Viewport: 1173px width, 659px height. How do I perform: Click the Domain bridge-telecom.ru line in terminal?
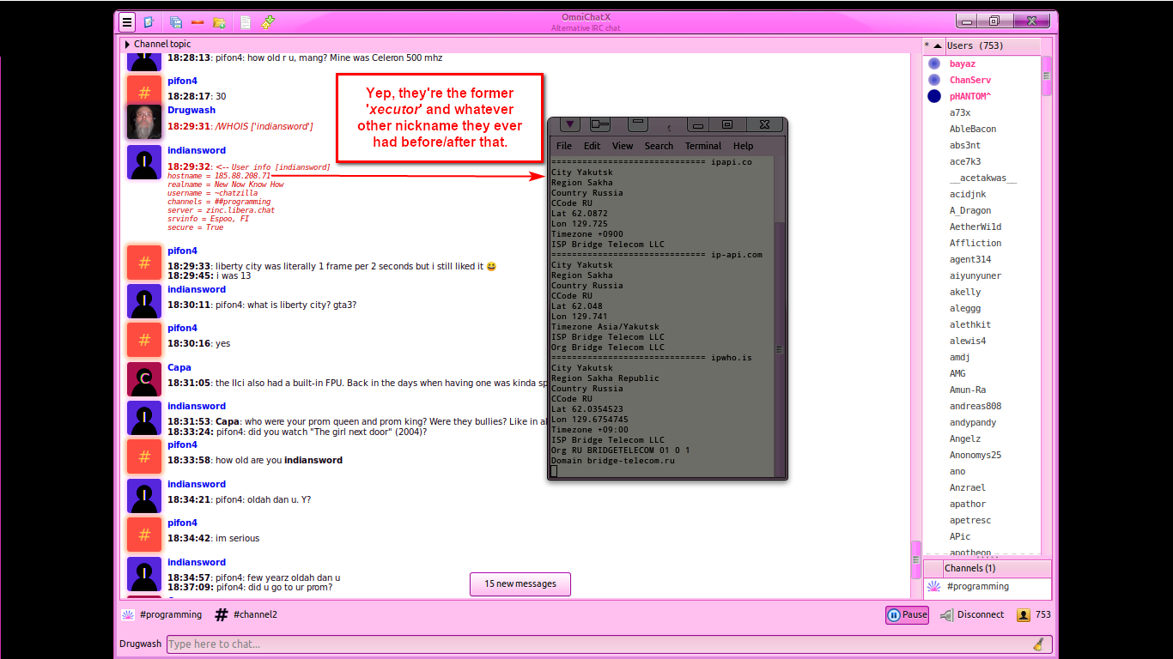[x=613, y=461]
